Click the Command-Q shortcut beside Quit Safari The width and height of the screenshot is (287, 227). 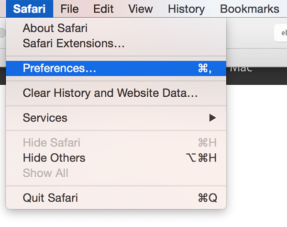(x=207, y=197)
